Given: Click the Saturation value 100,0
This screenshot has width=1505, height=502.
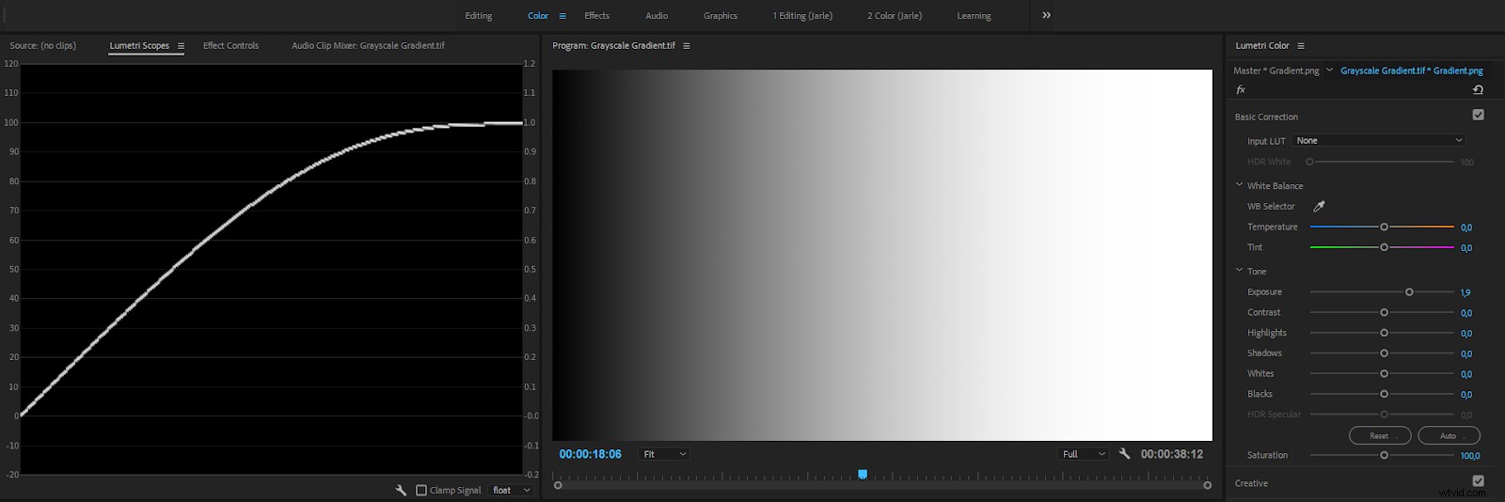Looking at the screenshot, I should (x=1470, y=456).
